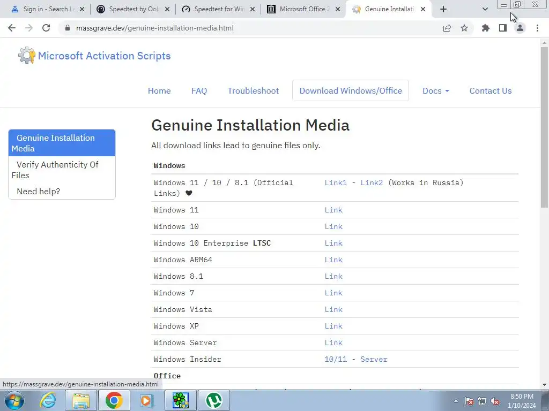This screenshot has height=411, width=549.
Task: Open the Windows 10 download link
Action: (x=333, y=226)
